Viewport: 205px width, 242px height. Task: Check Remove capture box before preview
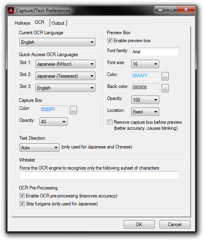coord(110,122)
